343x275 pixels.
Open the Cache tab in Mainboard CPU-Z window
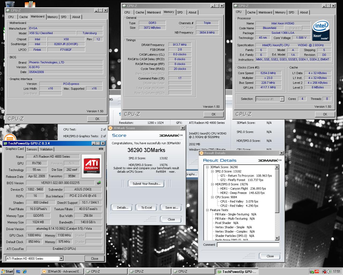[23, 17]
